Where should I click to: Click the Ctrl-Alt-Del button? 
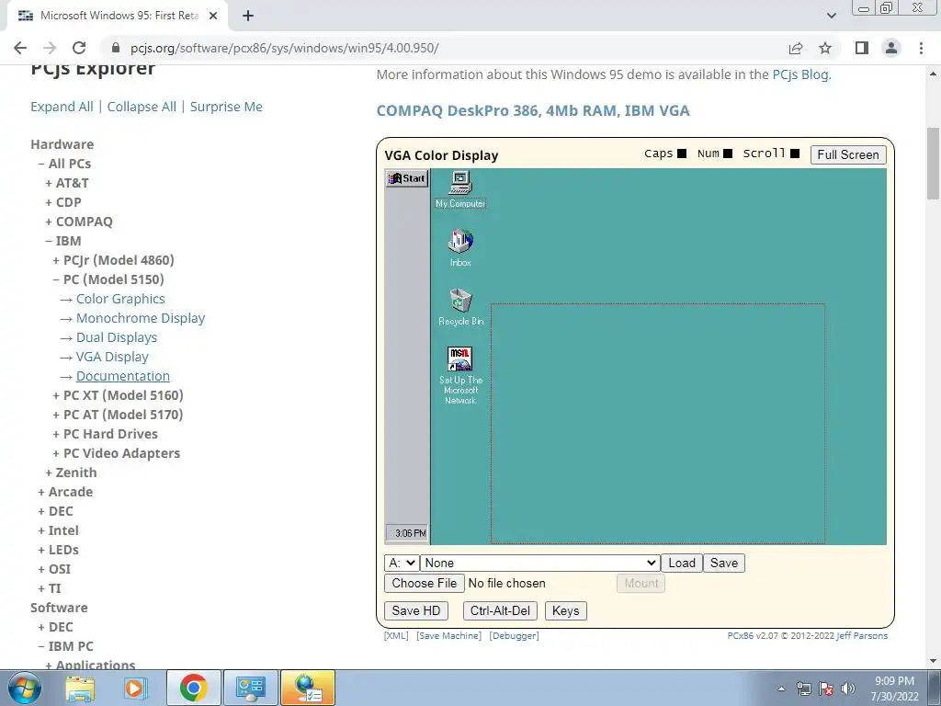tap(500, 610)
